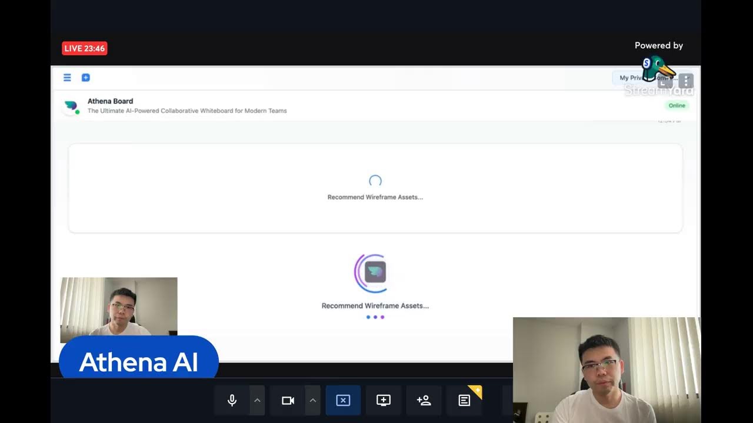This screenshot has height=423, width=753.
Task: Click the Athena Board title
Action: [x=110, y=101]
